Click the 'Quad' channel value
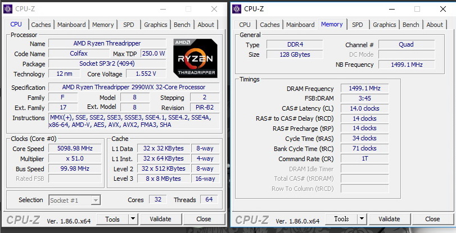 407,44
